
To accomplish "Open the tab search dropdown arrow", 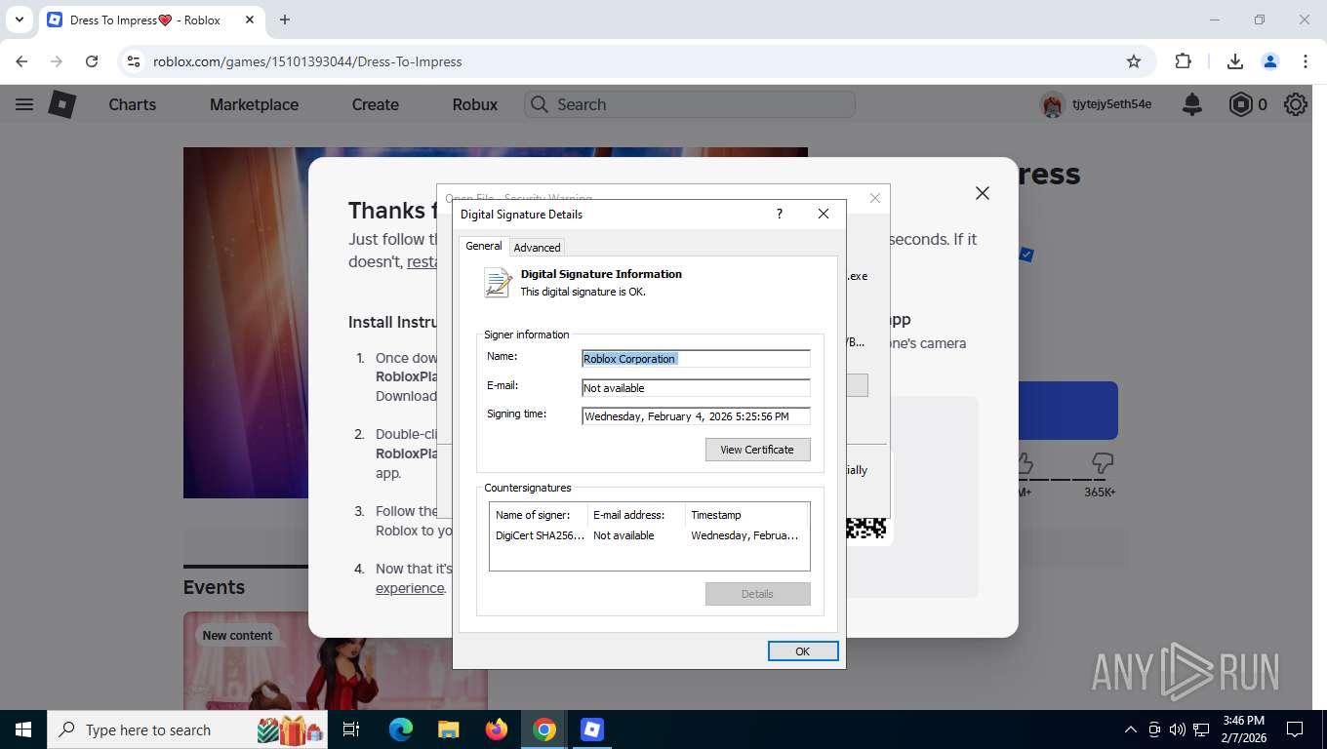I will 19,20.
